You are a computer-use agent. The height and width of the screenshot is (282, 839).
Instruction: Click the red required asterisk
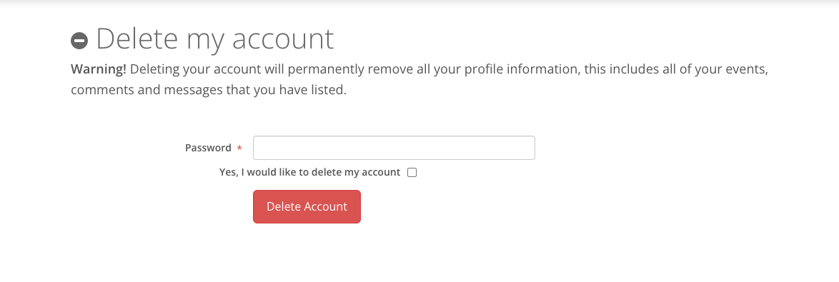(239, 148)
